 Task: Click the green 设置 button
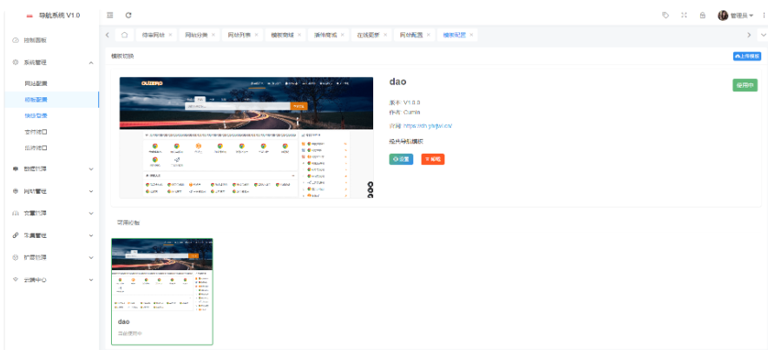pos(401,159)
